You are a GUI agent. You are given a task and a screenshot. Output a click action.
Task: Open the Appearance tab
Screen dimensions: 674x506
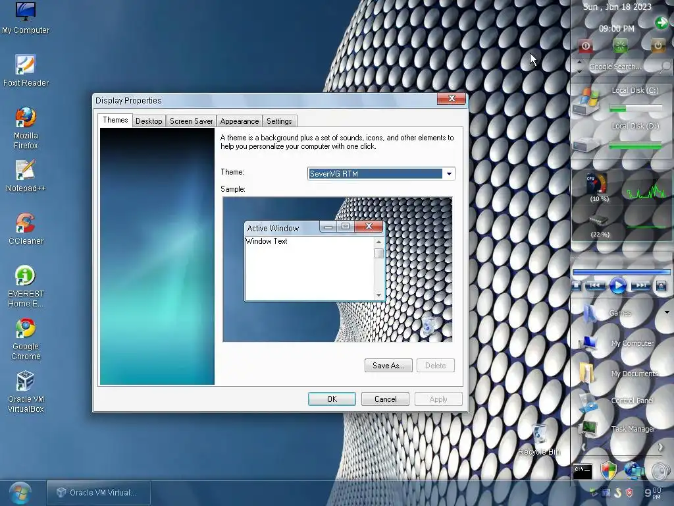[240, 121]
